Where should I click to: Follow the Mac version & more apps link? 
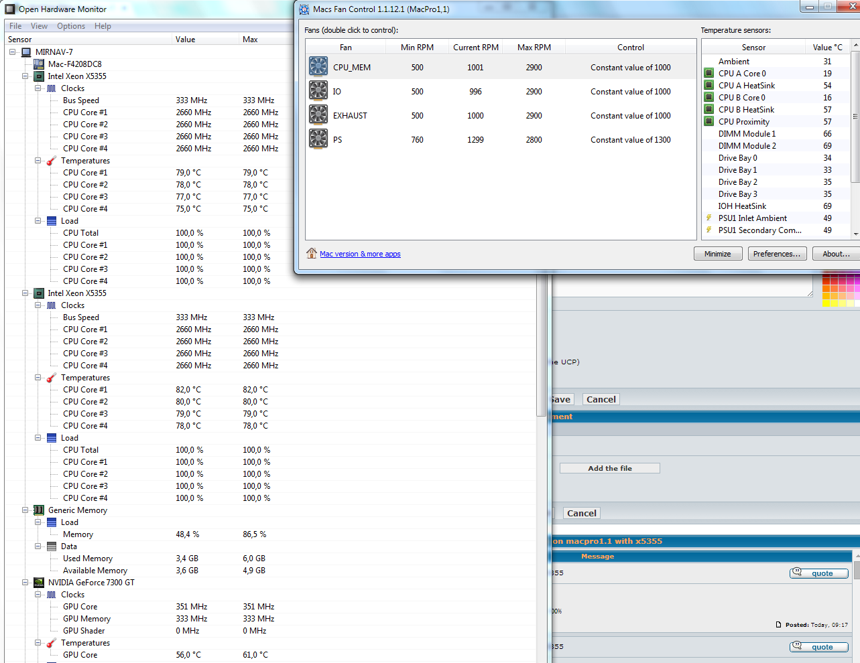pyautogui.click(x=360, y=254)
